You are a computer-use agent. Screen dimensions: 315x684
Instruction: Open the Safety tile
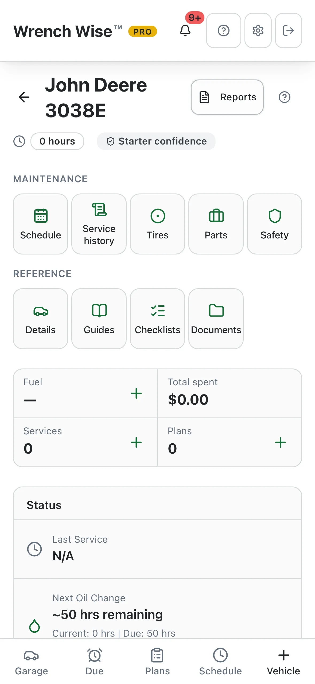tap(275, 224)
